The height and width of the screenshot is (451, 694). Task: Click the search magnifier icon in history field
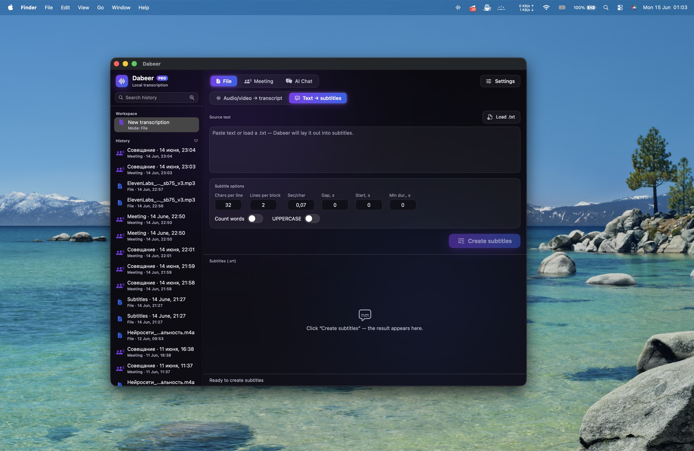coord(192,98)
